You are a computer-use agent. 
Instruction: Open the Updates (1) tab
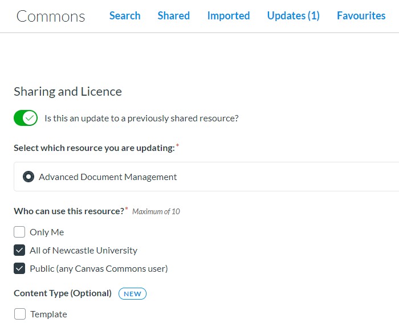[x=293, y=16]
